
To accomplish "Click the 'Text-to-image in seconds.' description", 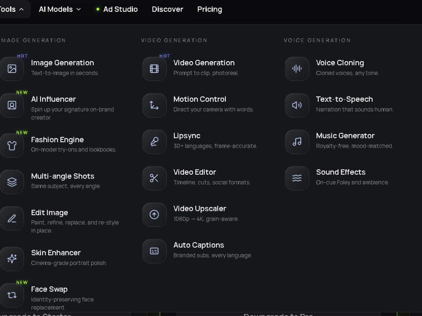I will click(65, 73).
